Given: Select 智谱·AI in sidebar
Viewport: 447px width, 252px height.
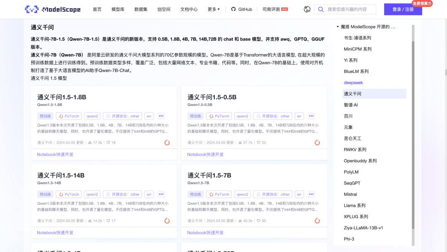Looking at the screenshot, I should (351, 105).
